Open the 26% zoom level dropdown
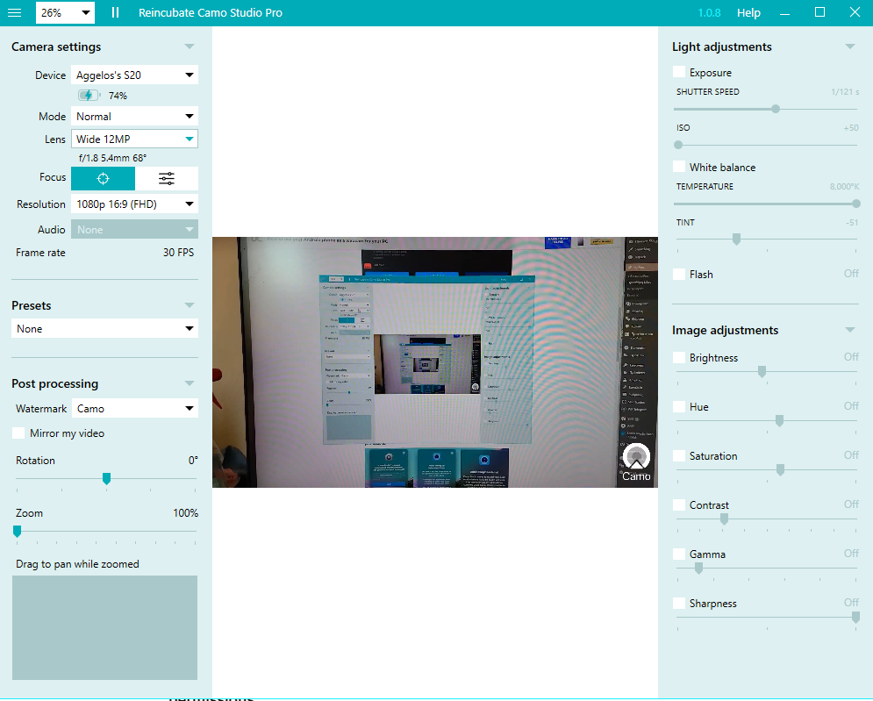Viewport: 873px width, 701px height. (65, 12)
